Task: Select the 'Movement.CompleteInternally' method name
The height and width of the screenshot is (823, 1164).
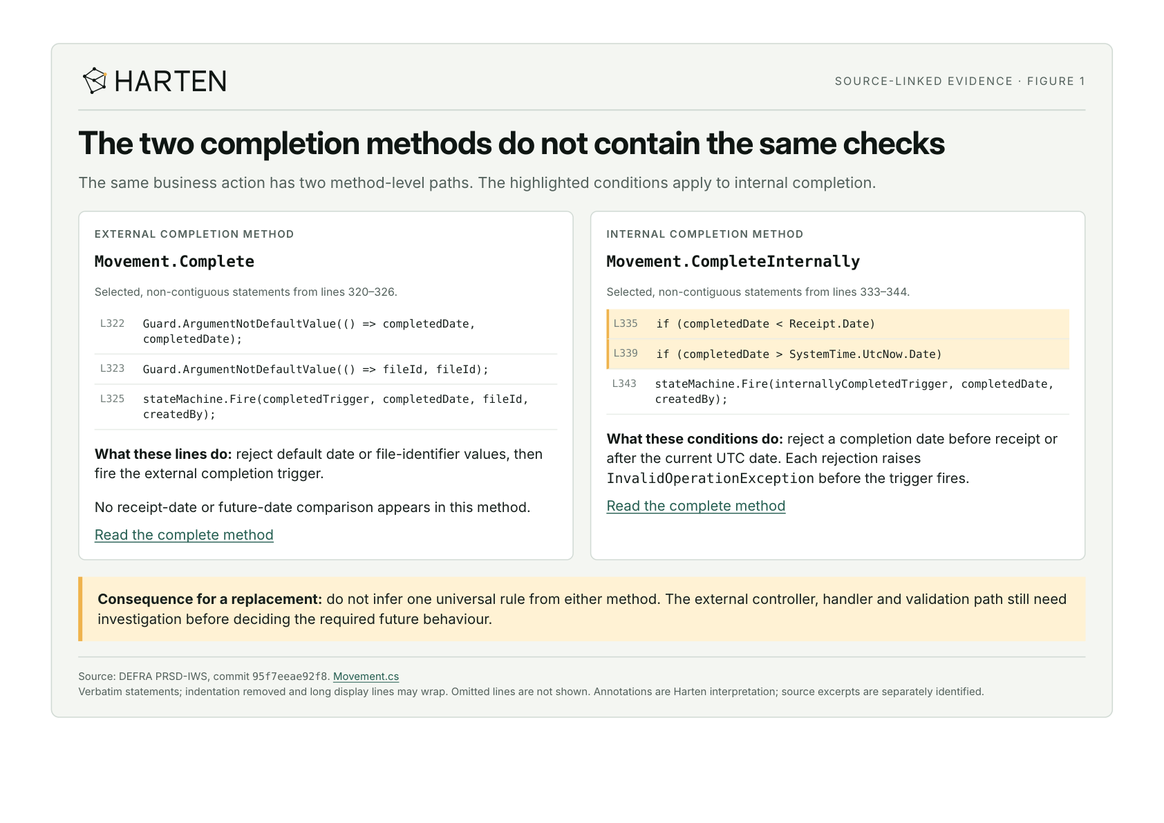Action: point(733,261)
